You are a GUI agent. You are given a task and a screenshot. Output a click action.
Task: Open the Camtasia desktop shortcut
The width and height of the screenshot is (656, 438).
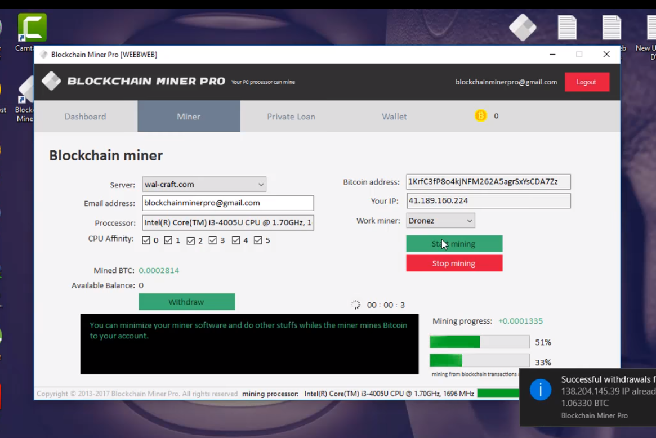click(x=32, y=28)
